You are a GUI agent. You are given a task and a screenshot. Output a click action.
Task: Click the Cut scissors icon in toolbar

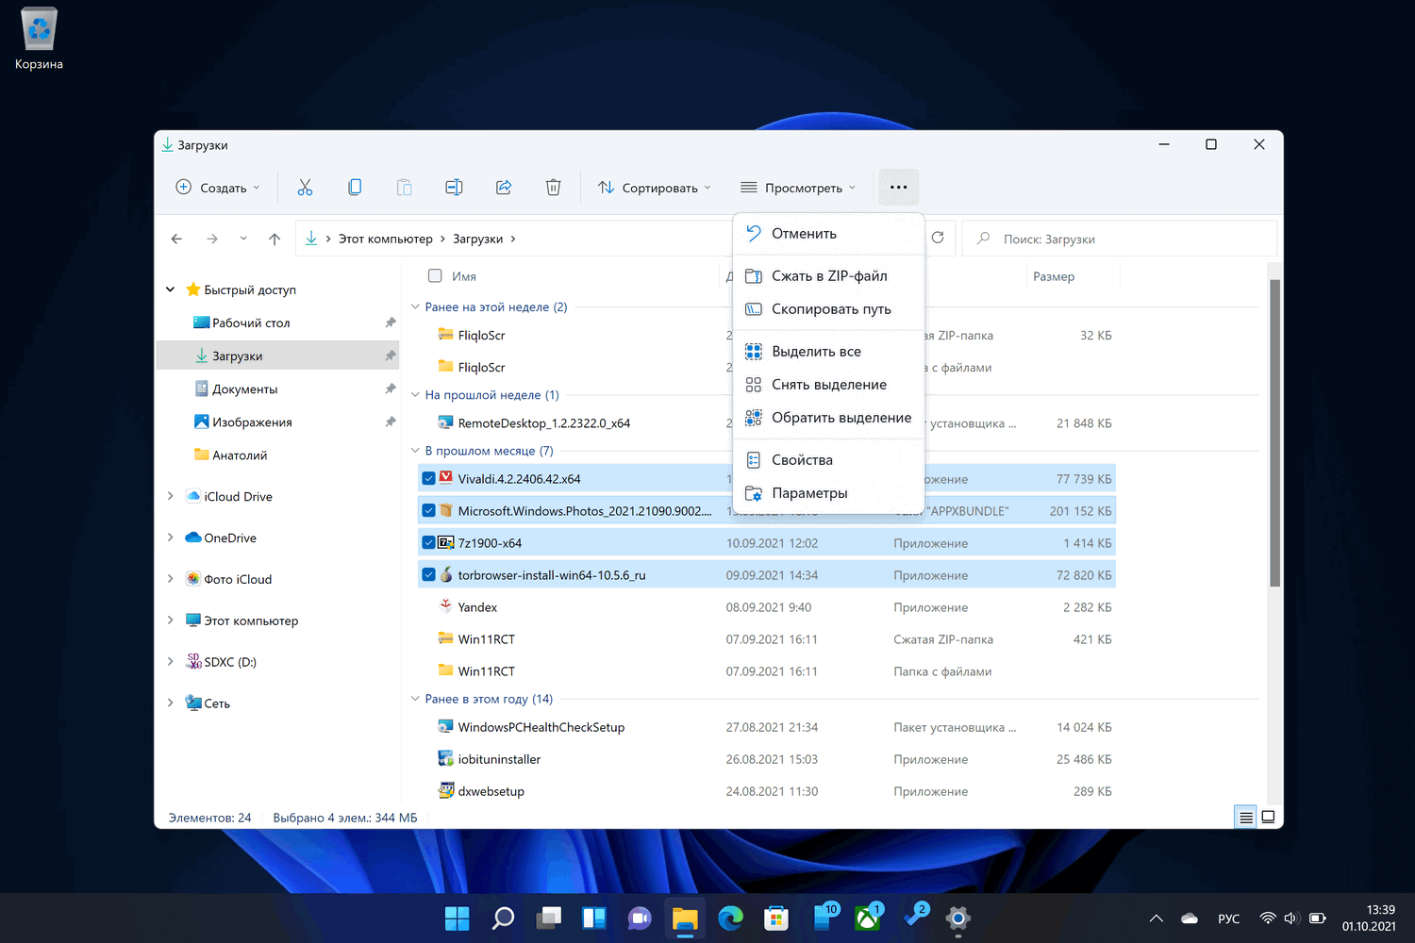point(305,188)
